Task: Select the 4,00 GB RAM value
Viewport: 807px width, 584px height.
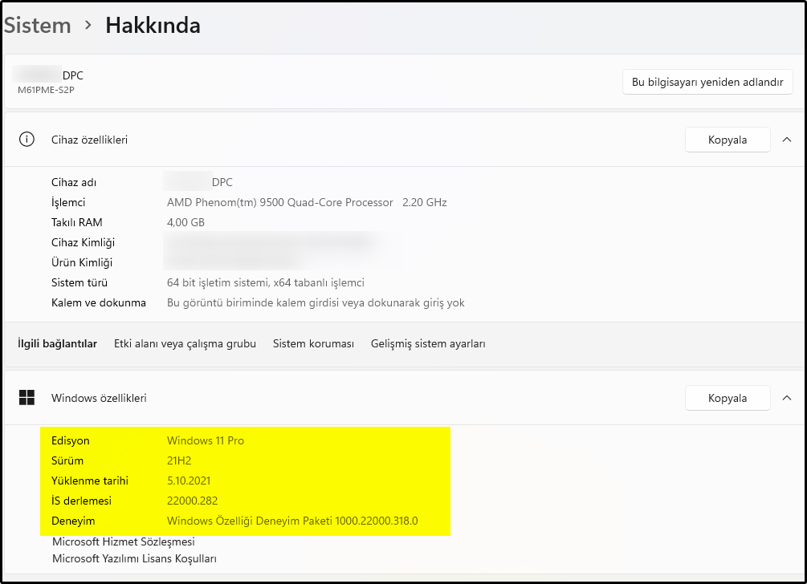Action: (185, 222)
